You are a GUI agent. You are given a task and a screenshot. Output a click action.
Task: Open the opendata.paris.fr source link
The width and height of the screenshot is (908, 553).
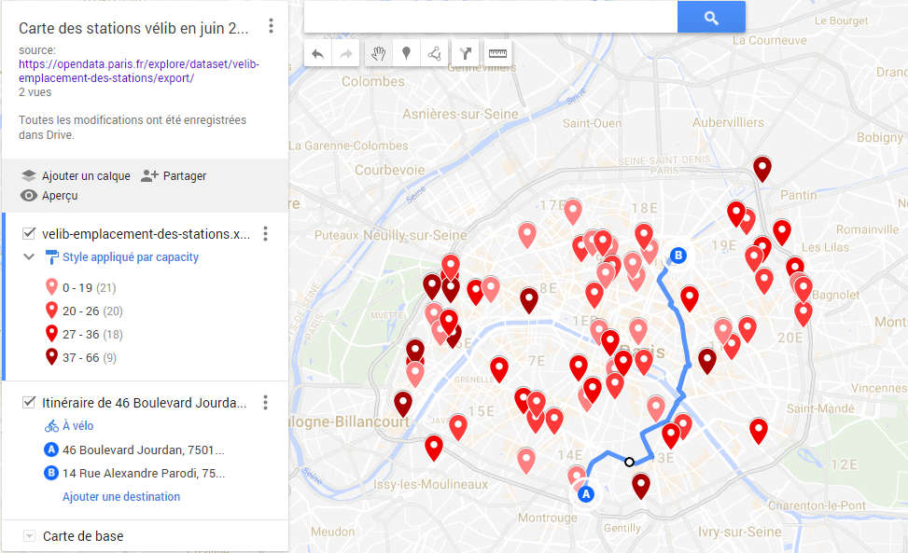click(x=138, y=71)
